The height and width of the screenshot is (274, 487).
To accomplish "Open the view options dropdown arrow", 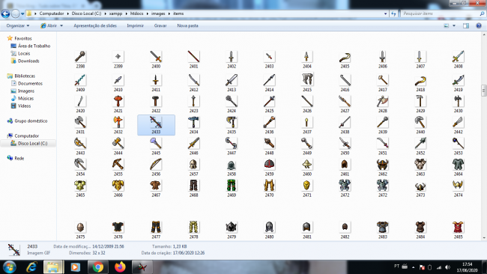I will pyautogui.click(x=454, y=25).
